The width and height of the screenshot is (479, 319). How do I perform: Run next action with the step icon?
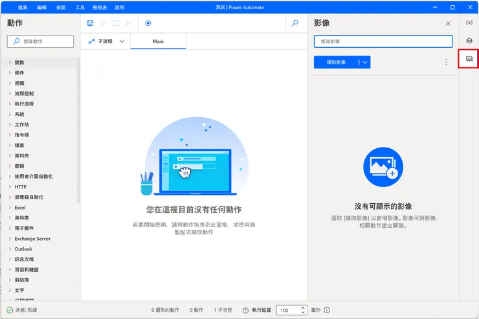point(128,23)
